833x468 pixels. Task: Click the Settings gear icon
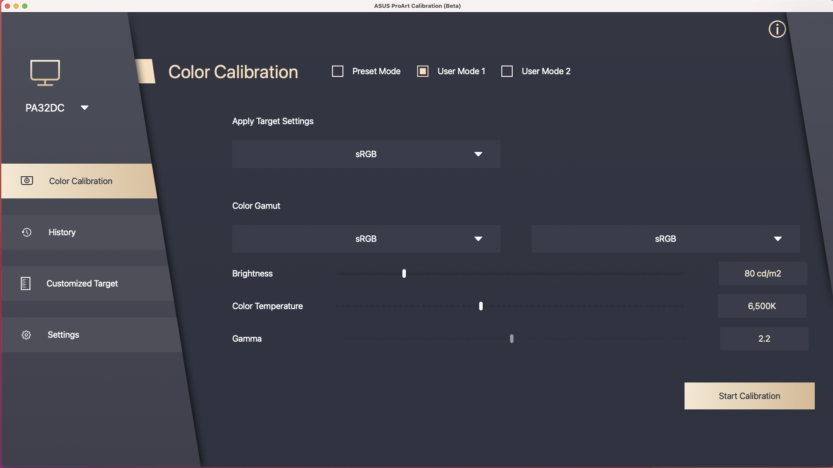point(26,335)
